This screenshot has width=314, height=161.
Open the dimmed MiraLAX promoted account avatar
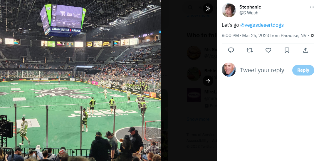click(194, 95)
